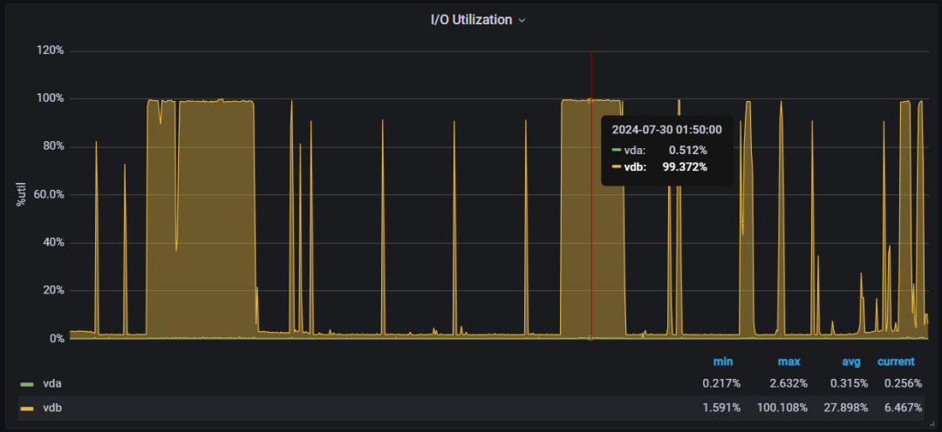Click the tooltip vda value 0.512%
The width and height of the screenshot is (942, 432).
pyautogui.click(x=688, y=150)
